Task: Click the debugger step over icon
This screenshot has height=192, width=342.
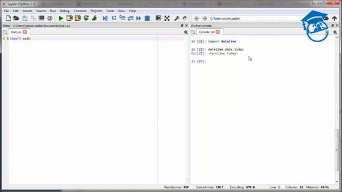Action: pyautogui.click(x=114, y=18)
